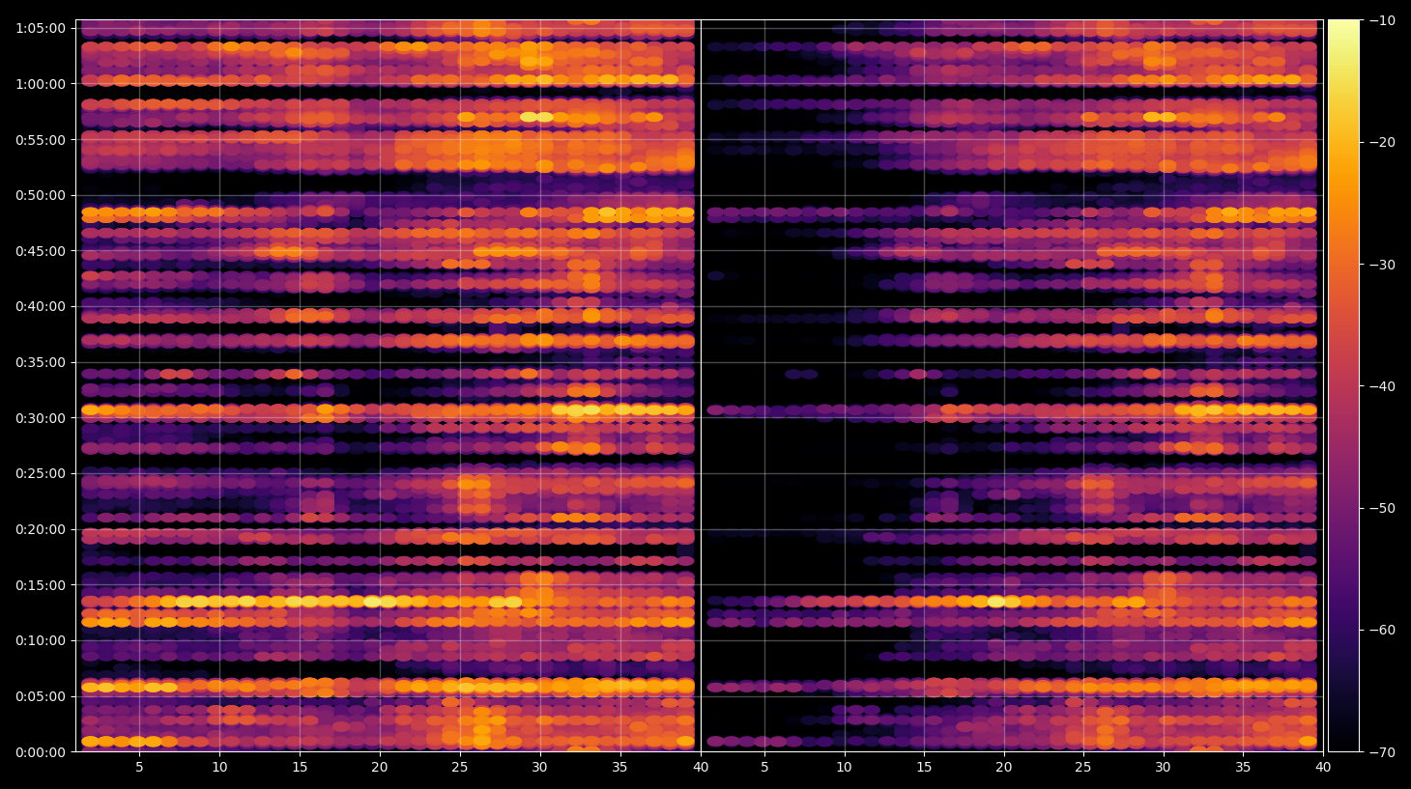This screenshot has width=1411, height=789.
Task: Click the 0:15:00 time axis label
Action: pyautogui.click(x=41, y=585)
